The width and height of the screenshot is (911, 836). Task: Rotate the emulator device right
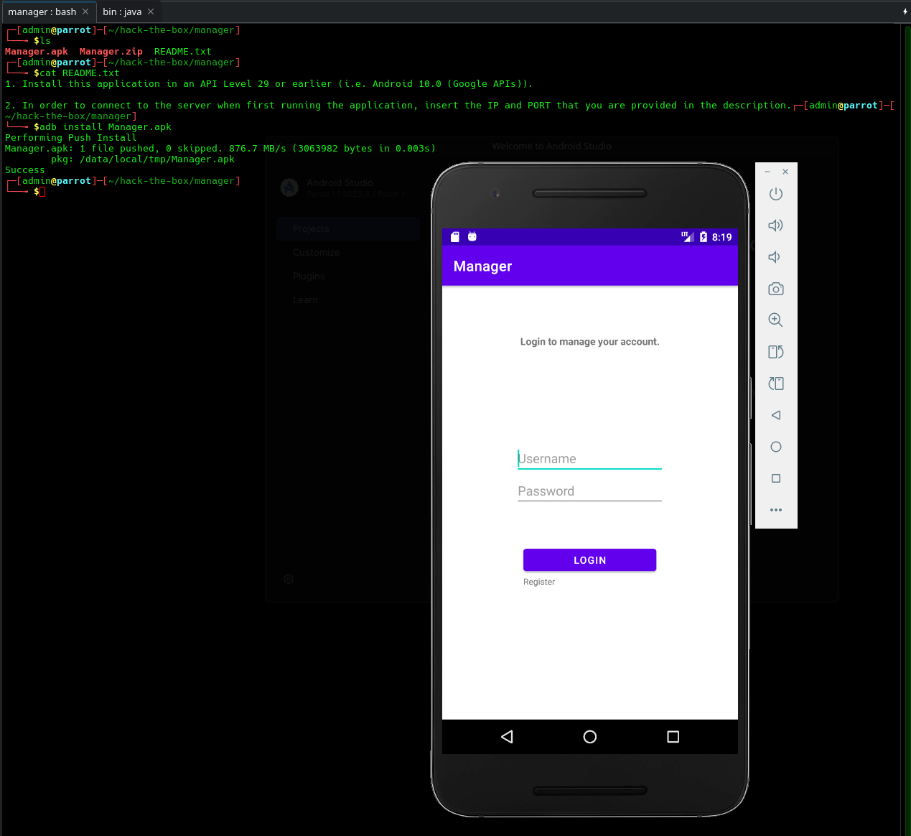coord(775,384)
